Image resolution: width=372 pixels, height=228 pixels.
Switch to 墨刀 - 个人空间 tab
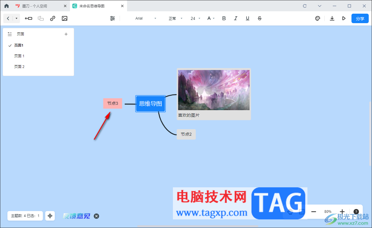point(41,6)
